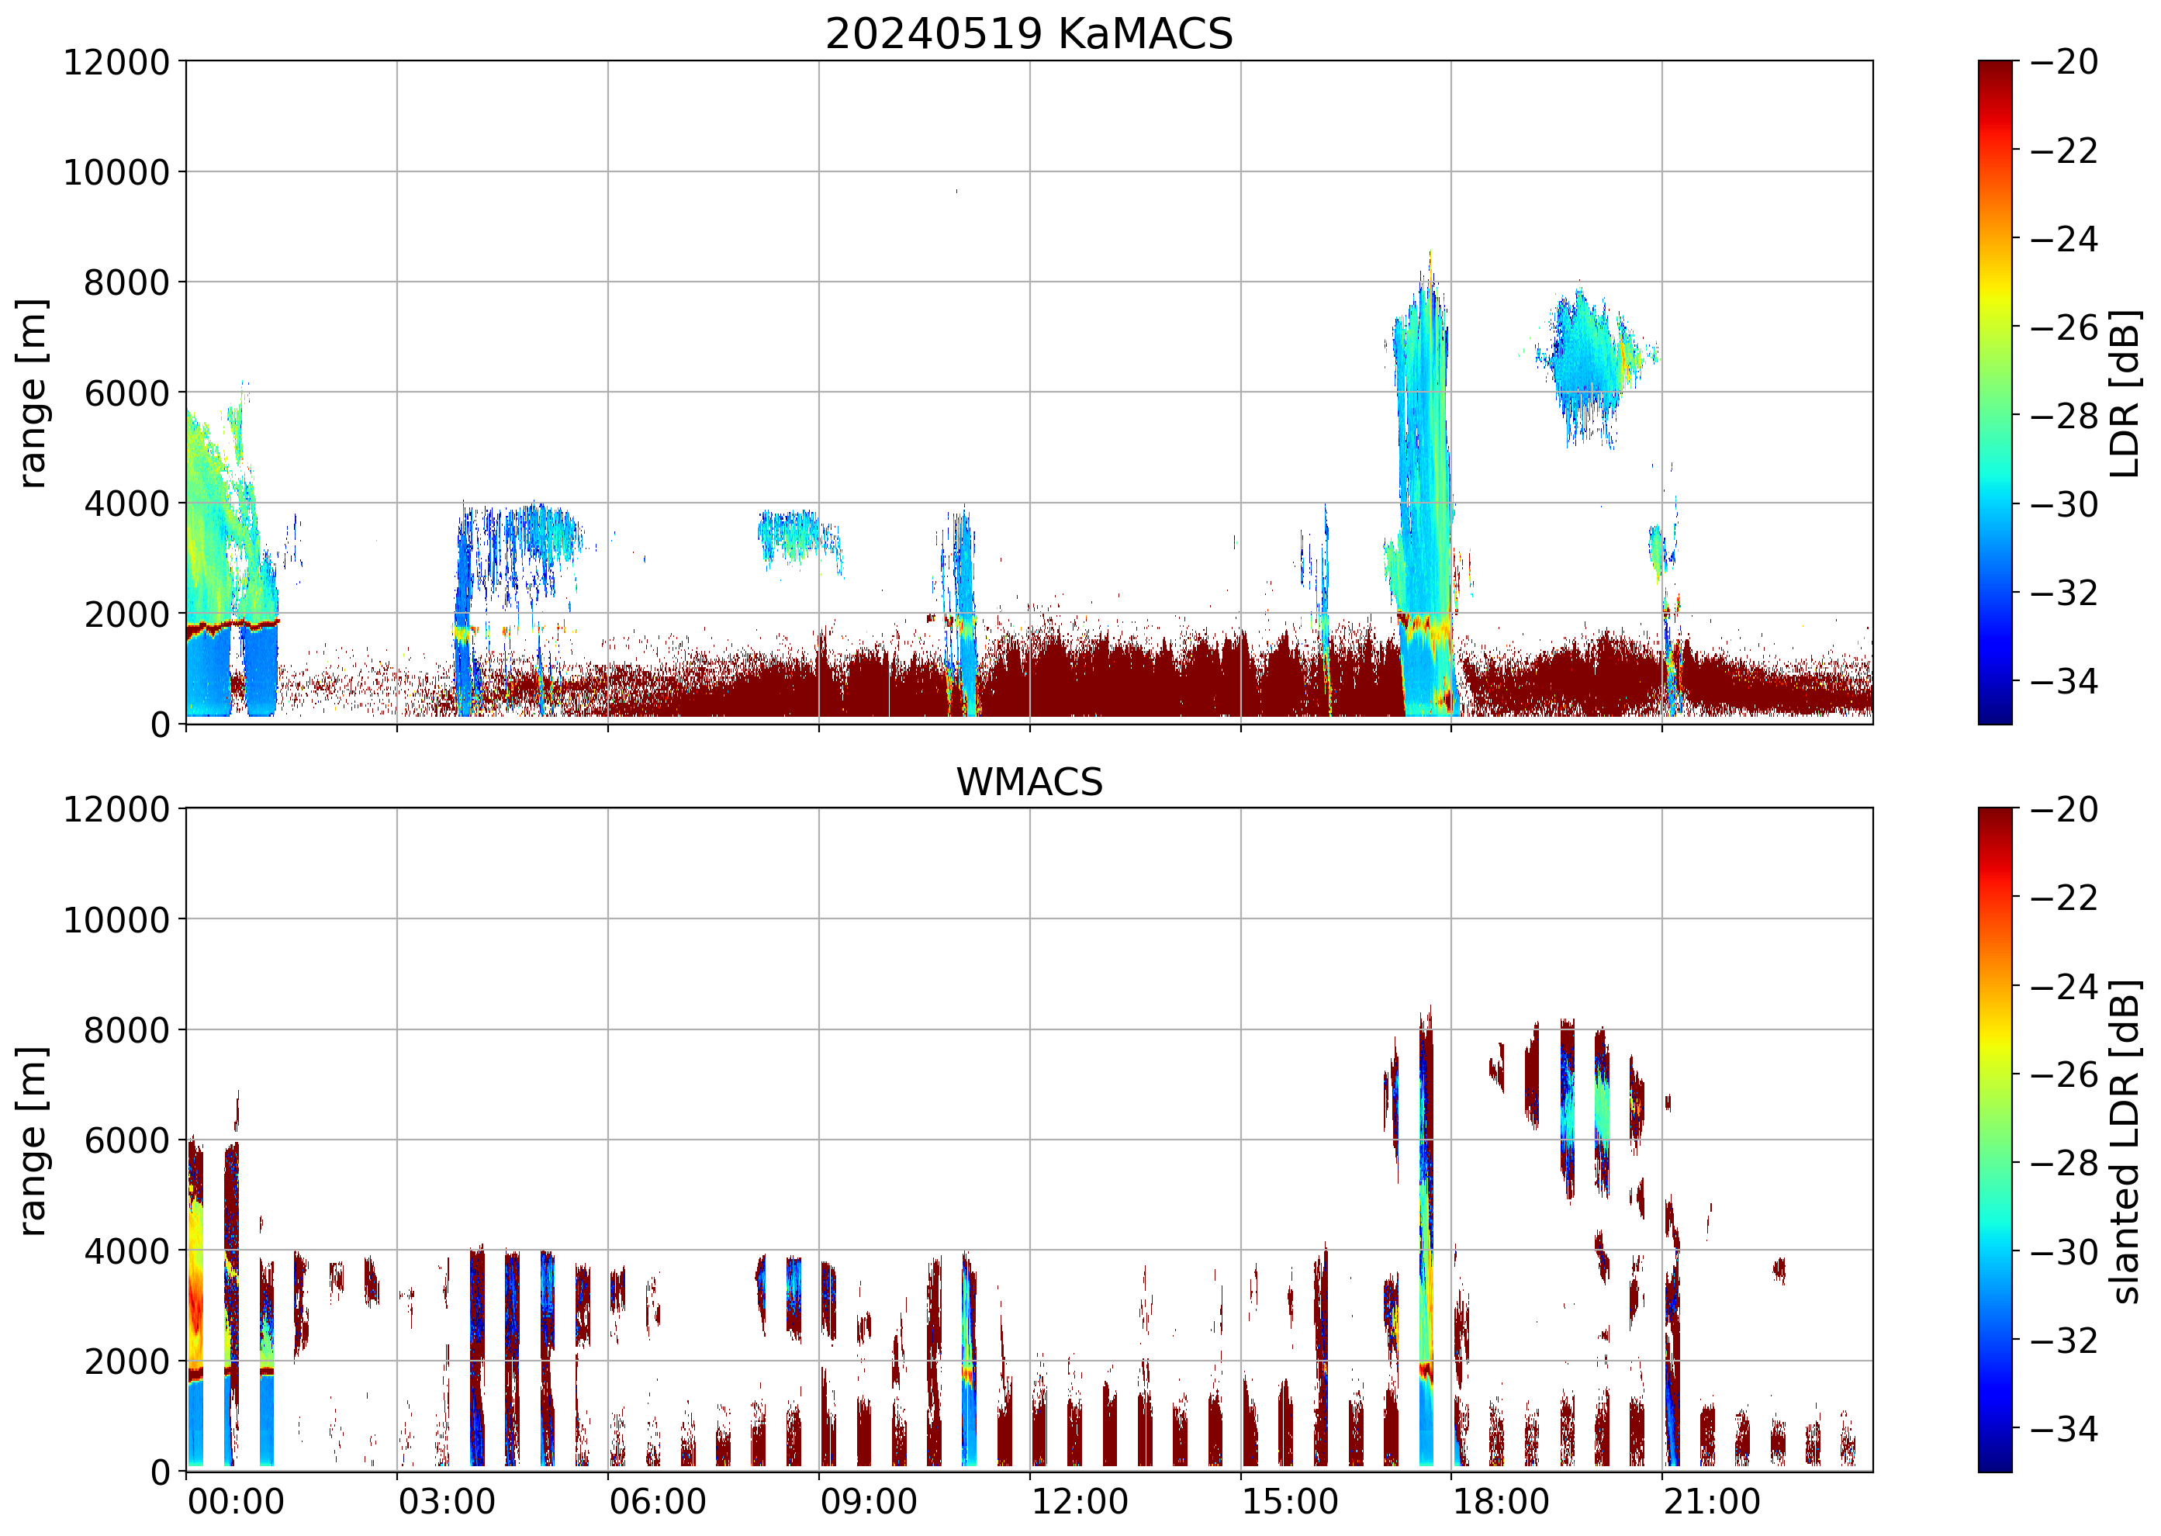Click the bottom slanted LDR colorbar
Image resolution: width=2161 pixels, height=1536 pixels.
click(1994, 1139)
